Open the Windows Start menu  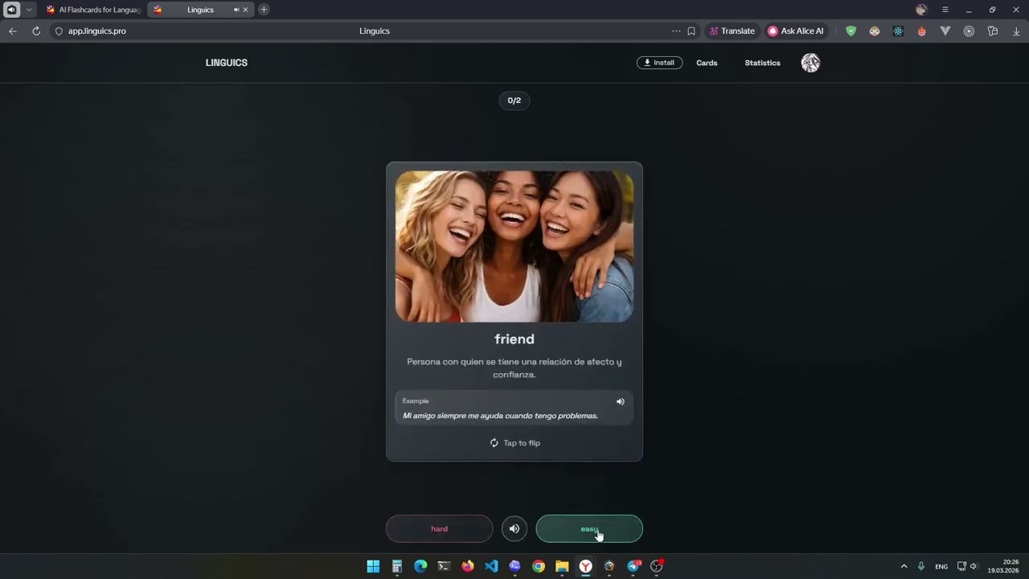(373, 566)
